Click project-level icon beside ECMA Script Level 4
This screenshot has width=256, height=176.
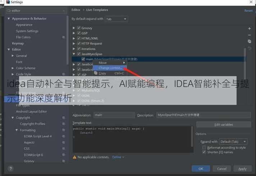coord(64,136)
